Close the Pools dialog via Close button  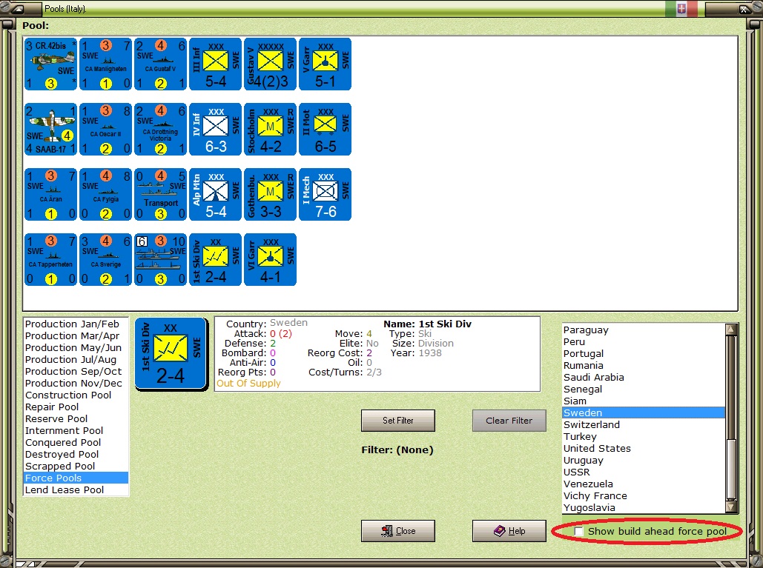(x=398, y=530)
